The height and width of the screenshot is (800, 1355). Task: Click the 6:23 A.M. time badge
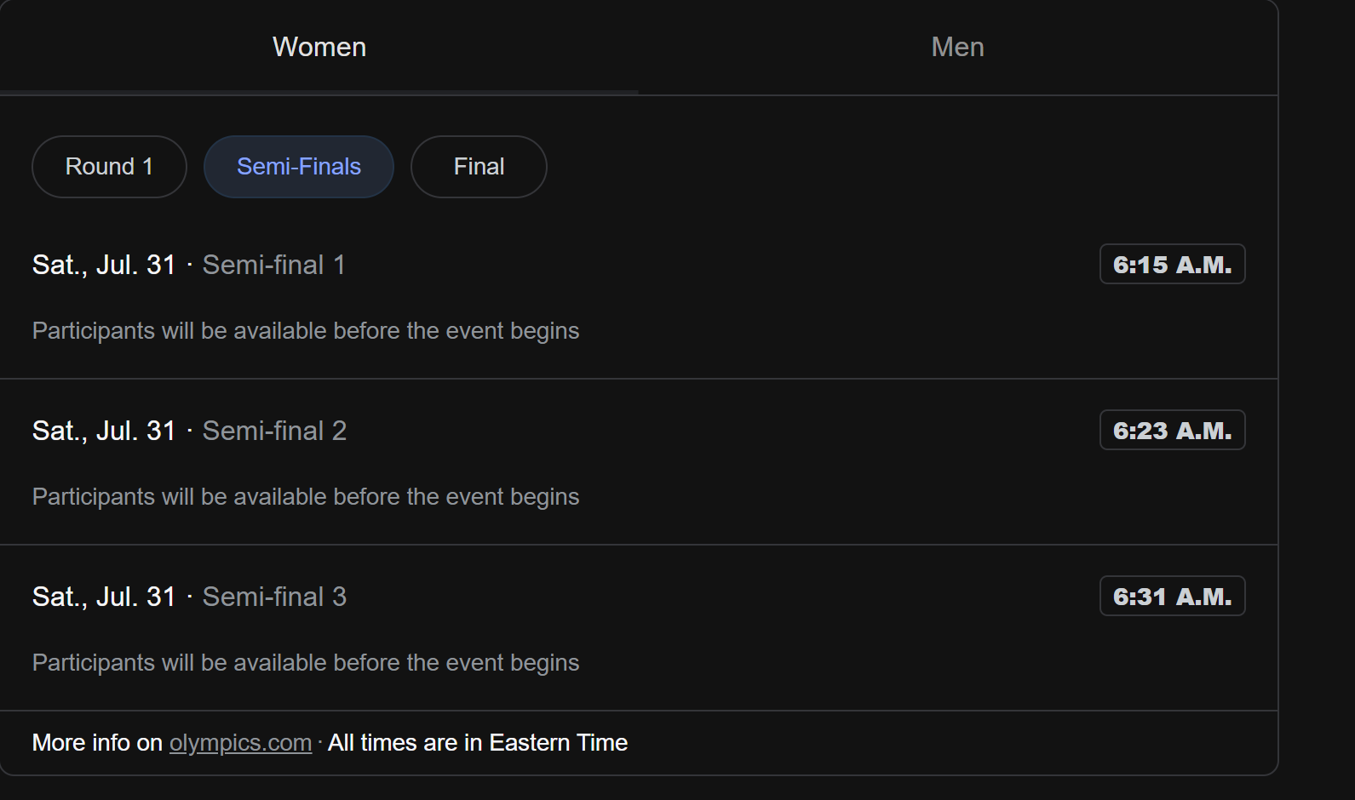(1172, 431)
